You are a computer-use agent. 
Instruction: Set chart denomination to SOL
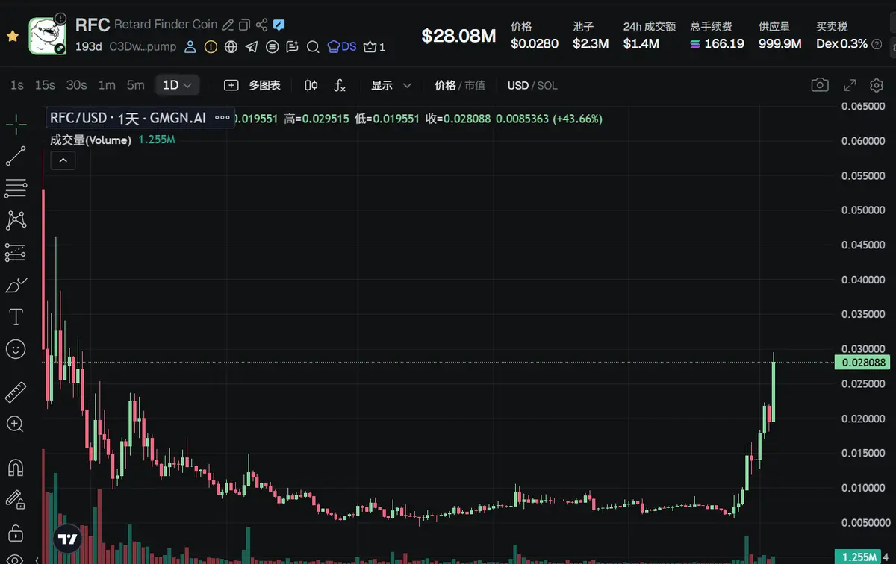pos(547,85)
